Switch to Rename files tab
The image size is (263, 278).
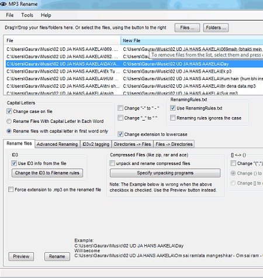click(19, 143)
